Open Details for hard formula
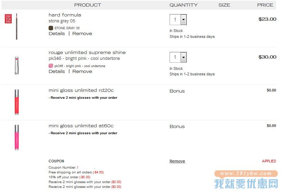The height and width of the screenshot is (192, 283). 57,33
